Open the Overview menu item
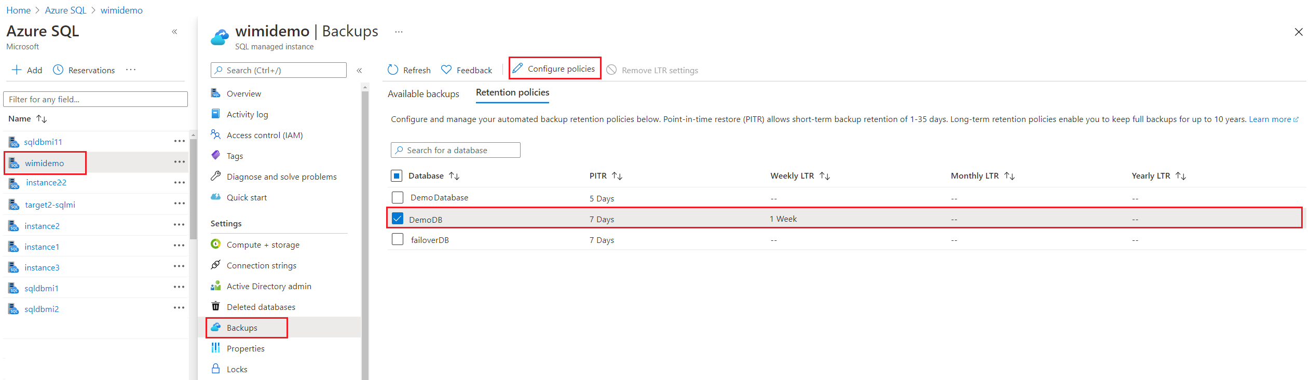Viewport: 1310px width, 380px height. click(x=243, y=93)
